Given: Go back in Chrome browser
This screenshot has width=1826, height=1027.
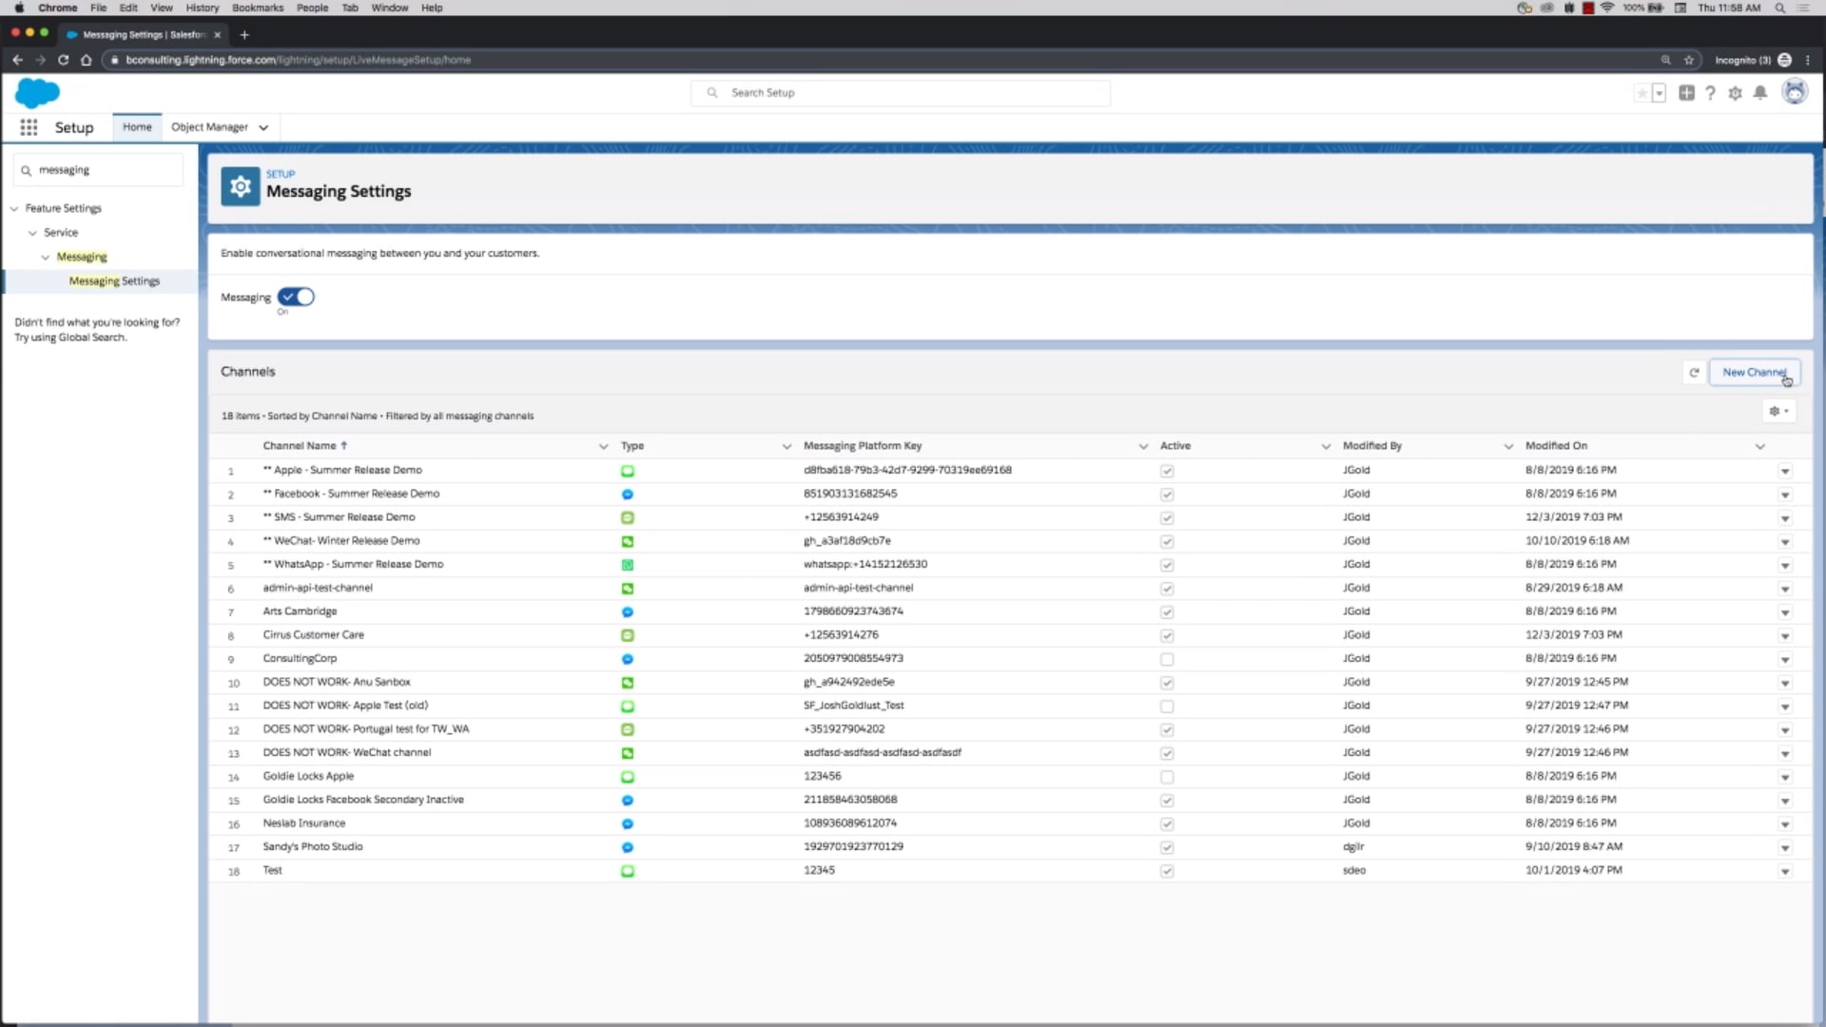Looking at the screenshot, I should [x=17, y=60].
